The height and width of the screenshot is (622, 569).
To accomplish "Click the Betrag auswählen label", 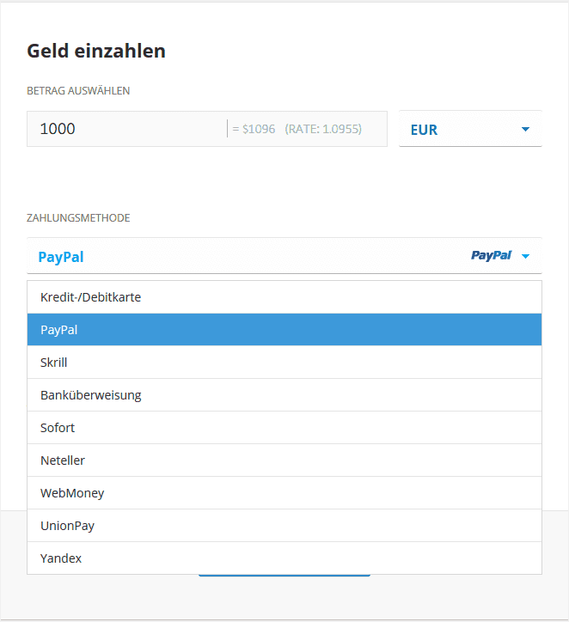I will (78, 90).
